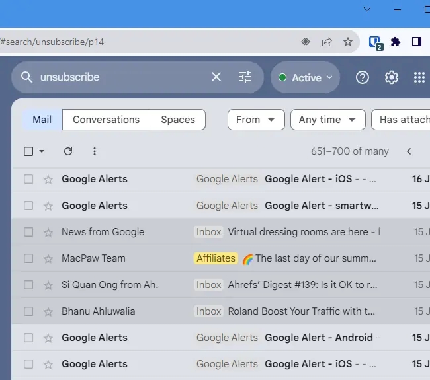Screen dimensions: 430x380
Task: Switch to the Mail tab
Action: click(x=42, y=120)
